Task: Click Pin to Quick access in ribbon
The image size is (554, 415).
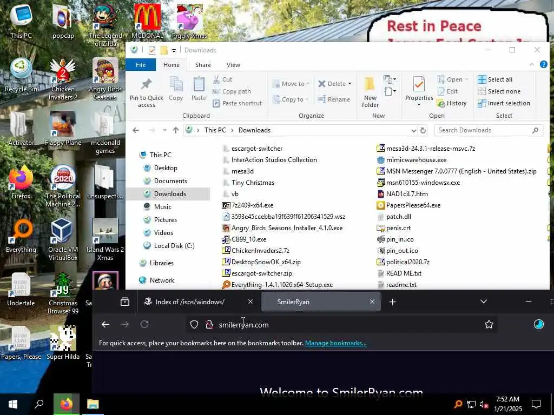Action: click(x=146, y=92)
